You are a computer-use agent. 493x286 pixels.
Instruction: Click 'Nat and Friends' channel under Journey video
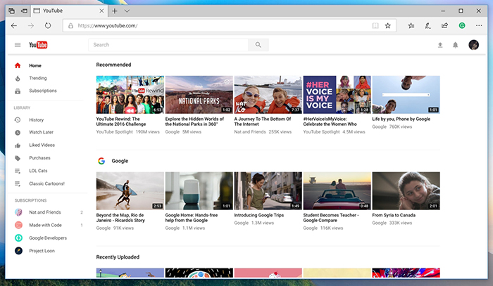(x=250, y=132)
